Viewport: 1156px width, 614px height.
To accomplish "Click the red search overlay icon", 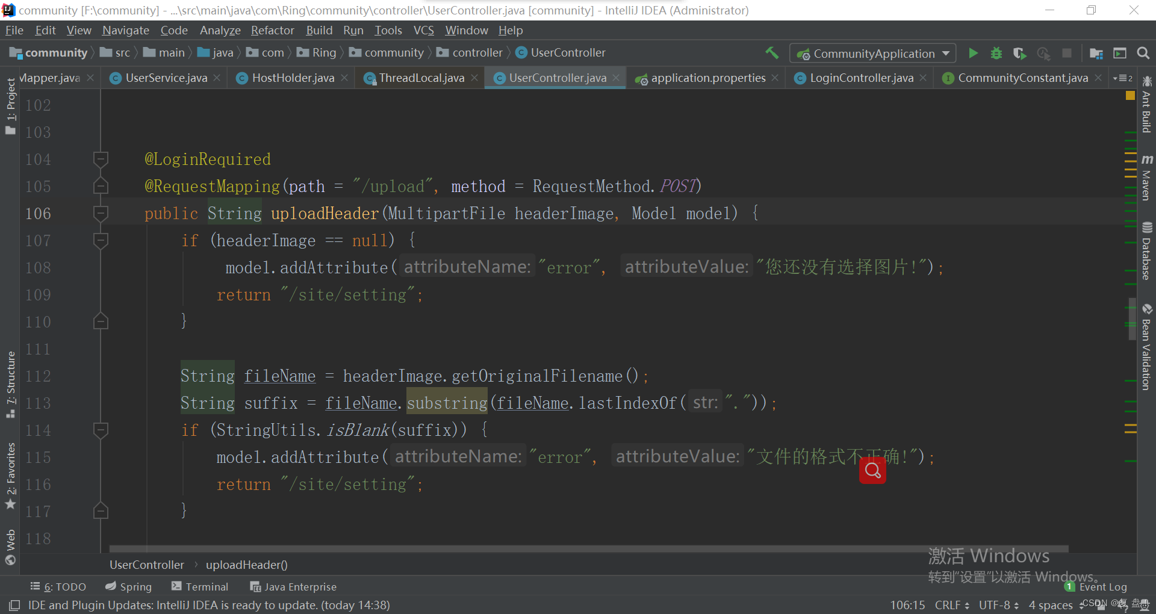I will pyautogui.click(x=872, y=471).
